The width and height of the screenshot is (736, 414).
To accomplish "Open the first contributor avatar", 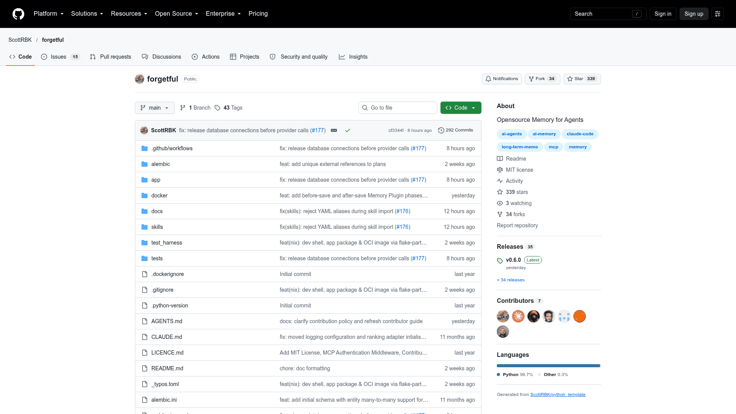I will coord(503,316).
